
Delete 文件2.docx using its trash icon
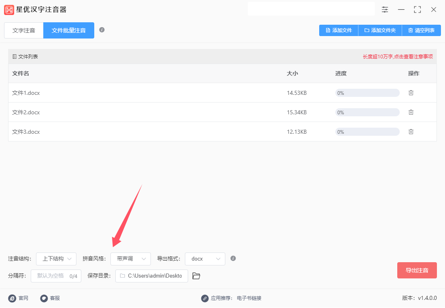[411, 112]
